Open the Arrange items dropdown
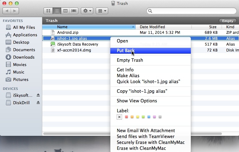This screenshot has width=239, height=152. [x=102, y=11]
